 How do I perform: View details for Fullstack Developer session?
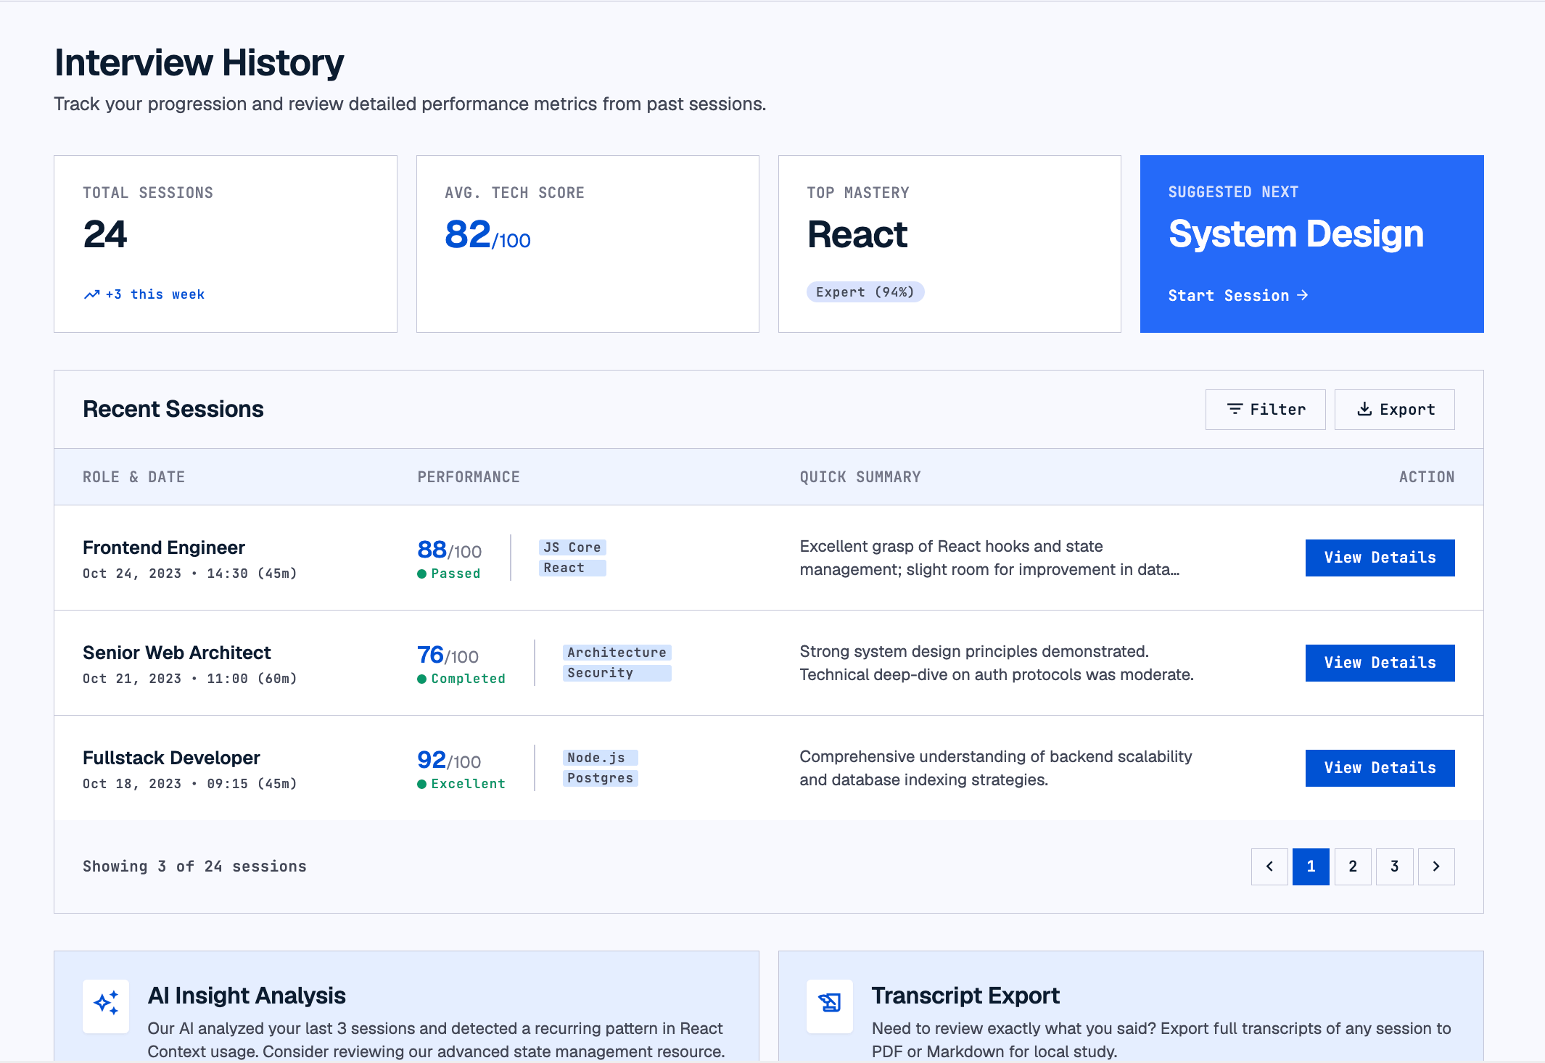[x=1380, y=768]
